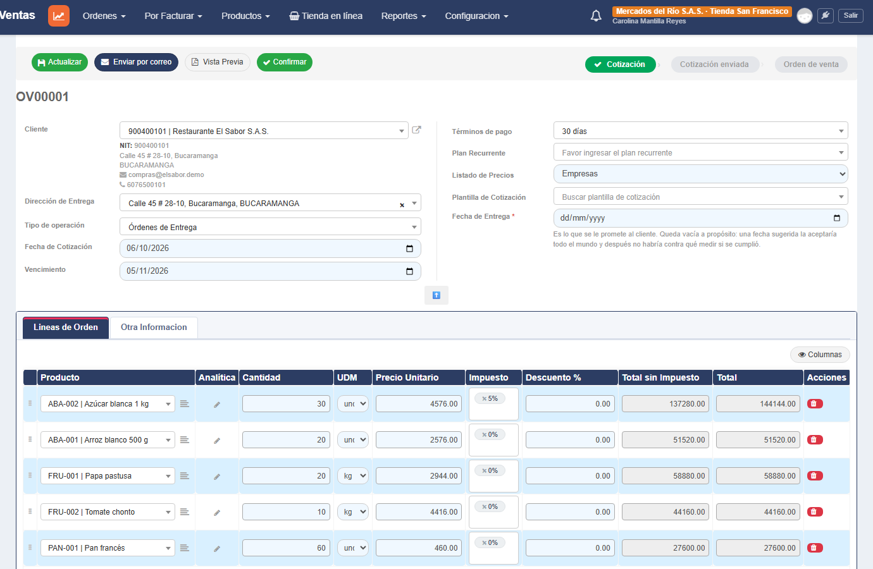
Task: Toggle visible columns with Columnas button
Action: click(820, 355)
